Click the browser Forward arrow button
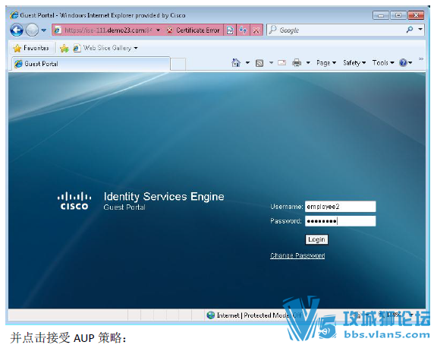434x345 pixels. [x=32, y=30]
